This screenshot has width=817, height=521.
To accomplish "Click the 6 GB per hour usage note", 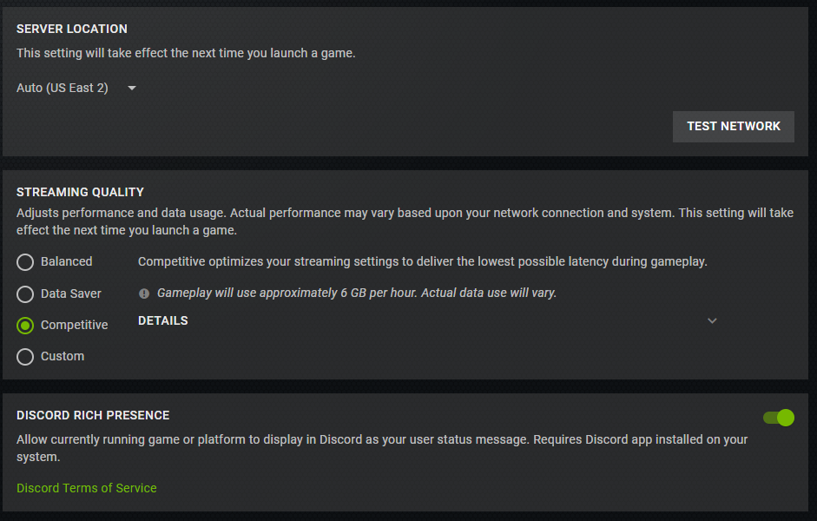I will point(357,293).
